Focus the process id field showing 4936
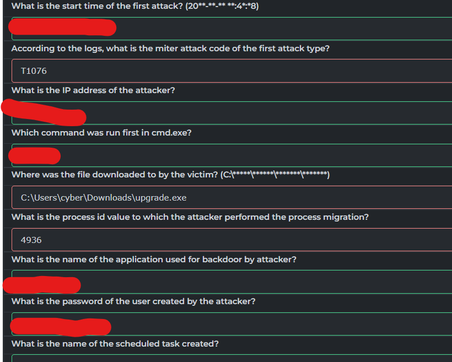452x362 pixels. pos(232,240)
